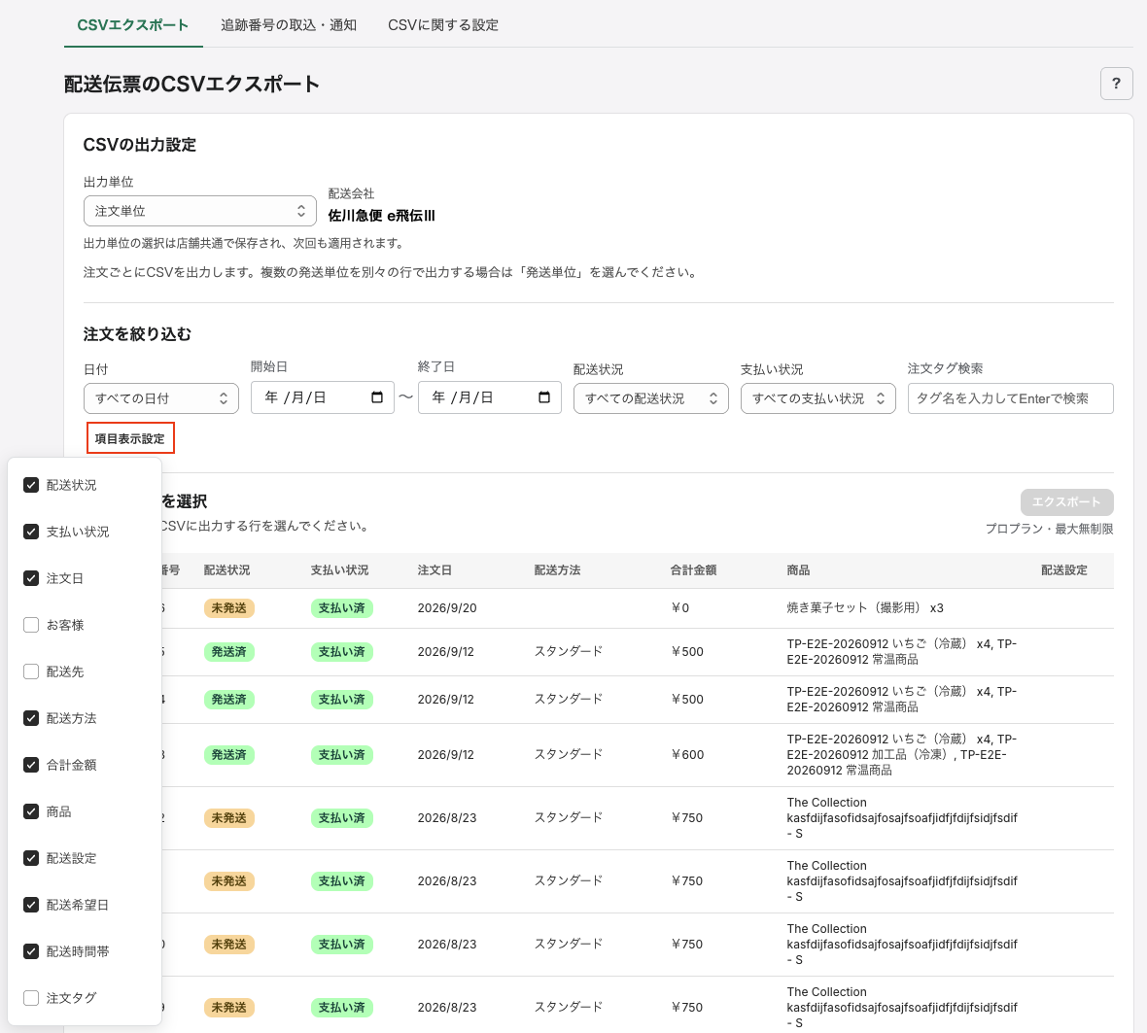Screen dimensions: 1147x1033
Task: Uncheck the 配送方法 column checkbox
Action: click(31, 718)
